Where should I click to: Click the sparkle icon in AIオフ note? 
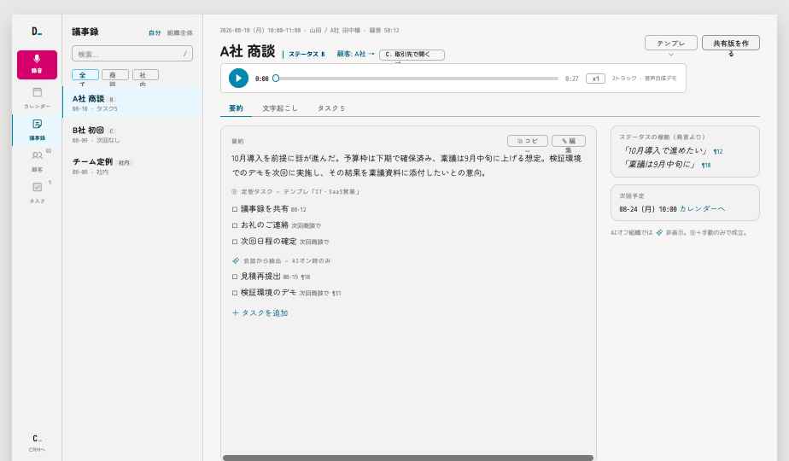click(659, 232)
